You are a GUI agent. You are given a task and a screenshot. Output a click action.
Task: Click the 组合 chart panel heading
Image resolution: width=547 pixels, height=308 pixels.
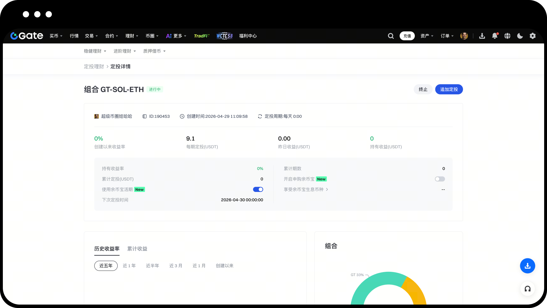tap(331, 246)
